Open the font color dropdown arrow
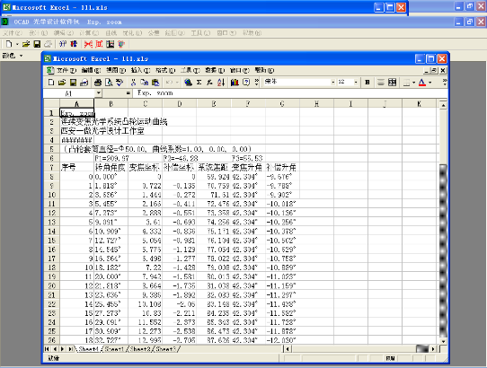 [430, 83]
